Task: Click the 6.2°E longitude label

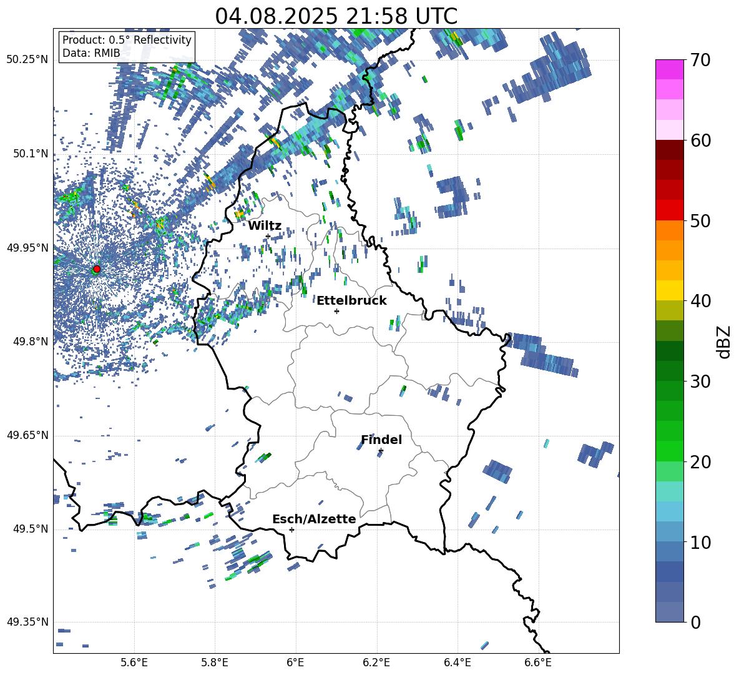Action: pos(376,663)
